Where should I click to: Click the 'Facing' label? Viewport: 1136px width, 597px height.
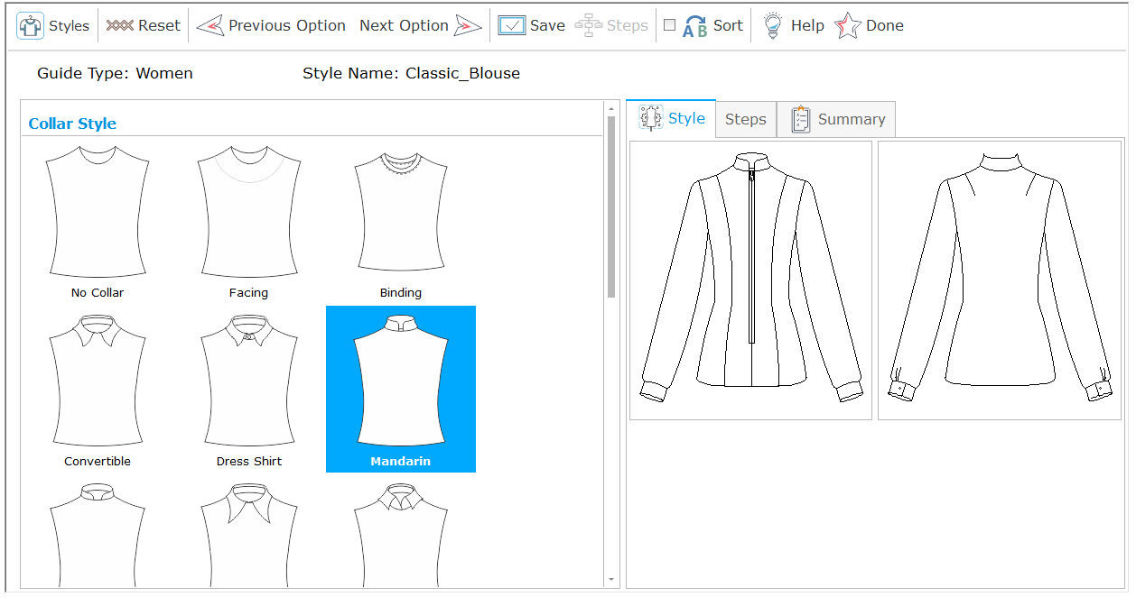point(248,292)
